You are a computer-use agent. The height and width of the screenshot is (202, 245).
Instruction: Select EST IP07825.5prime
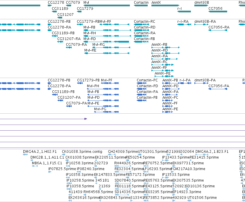point(50,172)
